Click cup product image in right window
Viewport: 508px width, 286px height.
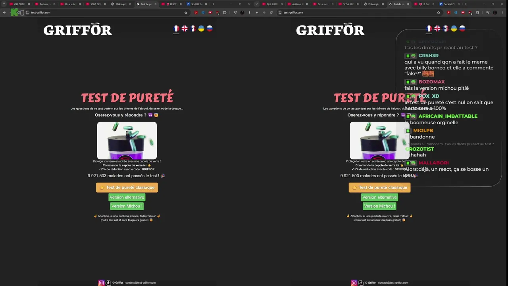(379, 141)
